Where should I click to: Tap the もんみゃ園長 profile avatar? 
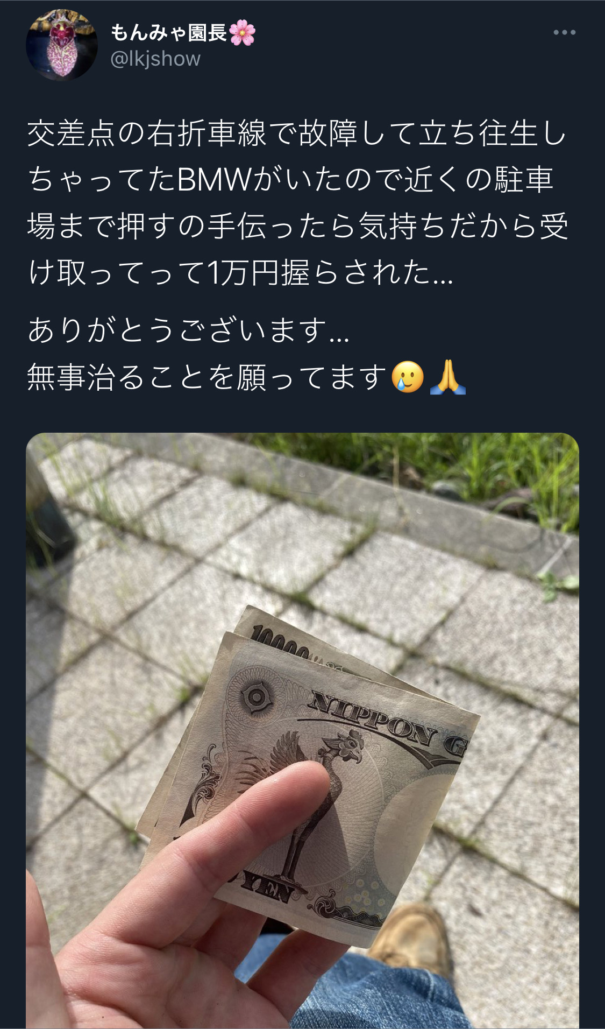click(x=62, y=45)
